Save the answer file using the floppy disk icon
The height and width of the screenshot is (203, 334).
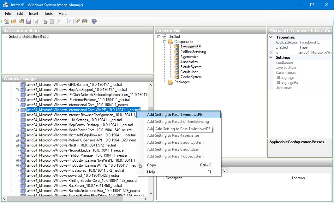[x=28, y=21]
